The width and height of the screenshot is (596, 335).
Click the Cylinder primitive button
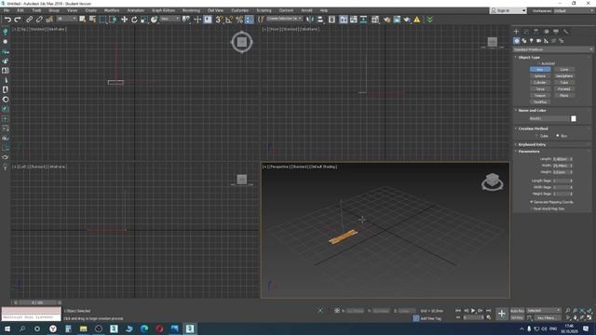540,83
